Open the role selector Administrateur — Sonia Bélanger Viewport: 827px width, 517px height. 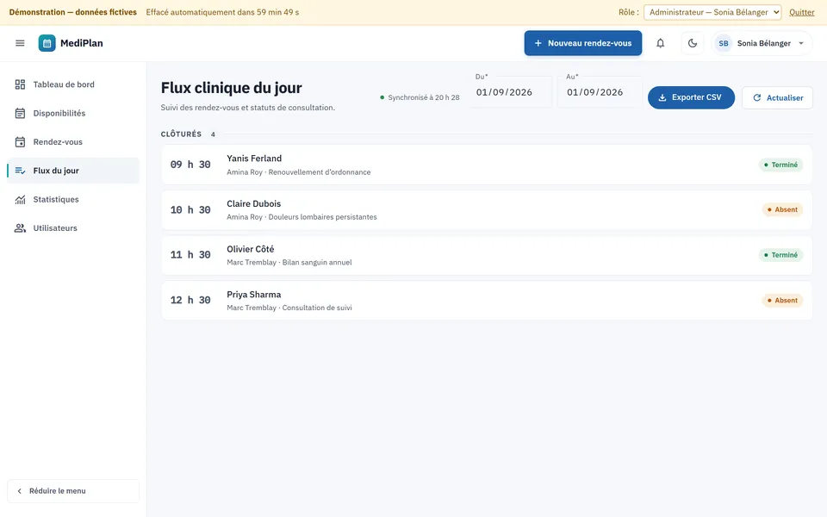pos(712,12)
